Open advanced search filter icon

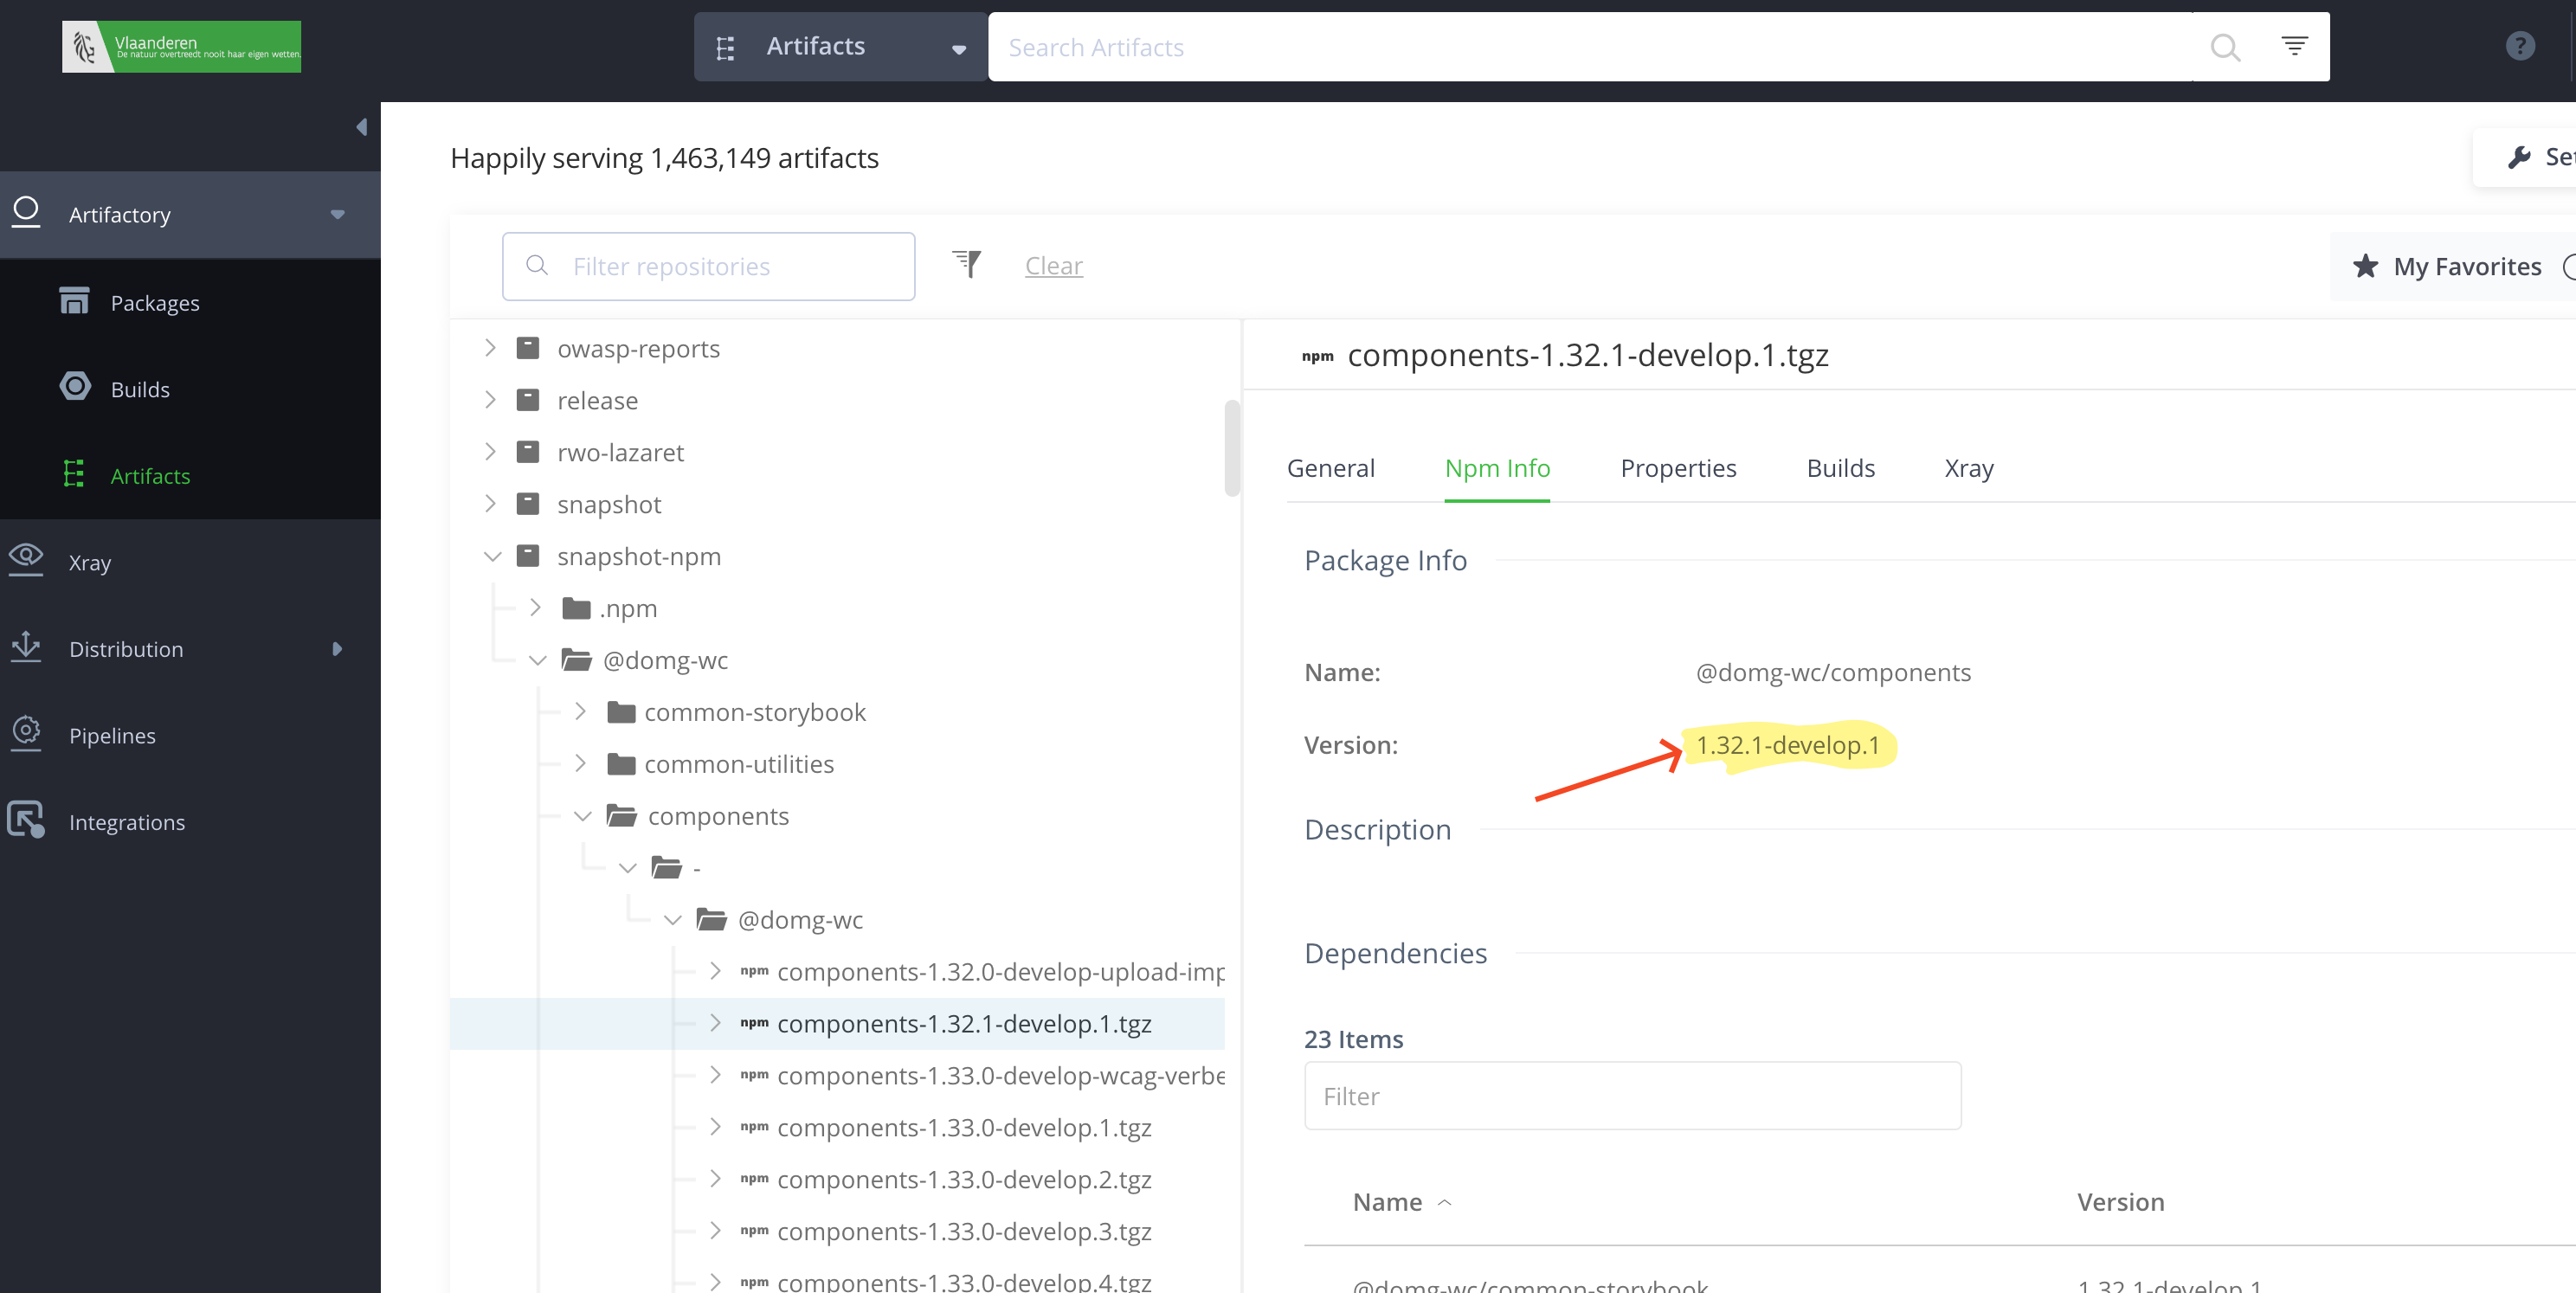click(2294, 46)
